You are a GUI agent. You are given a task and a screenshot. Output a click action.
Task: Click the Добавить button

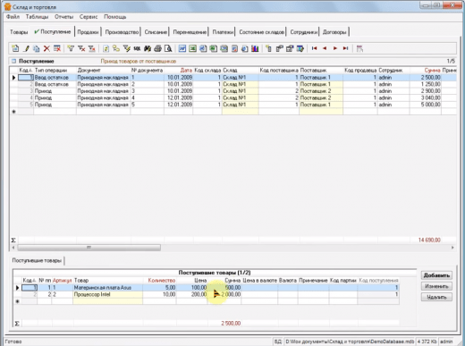point(436,275)
